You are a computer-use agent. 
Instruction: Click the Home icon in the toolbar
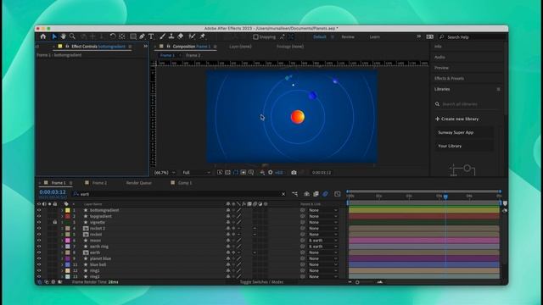tap(43, 36)
